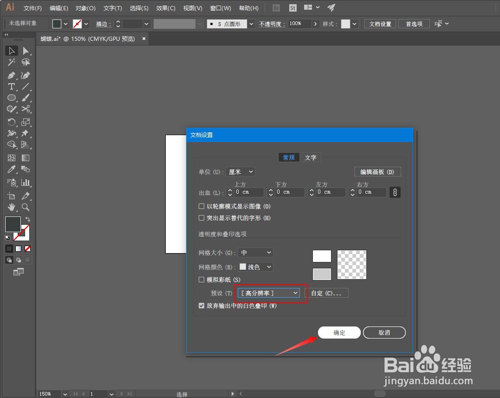Click the Cancel button in dialog

(384, 333)
